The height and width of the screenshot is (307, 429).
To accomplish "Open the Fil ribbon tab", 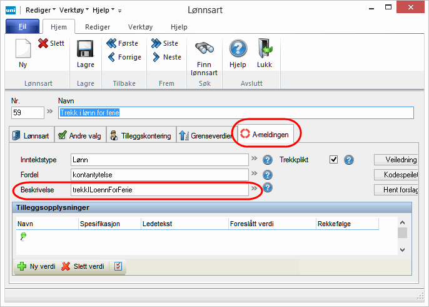I will pos(22,28).
